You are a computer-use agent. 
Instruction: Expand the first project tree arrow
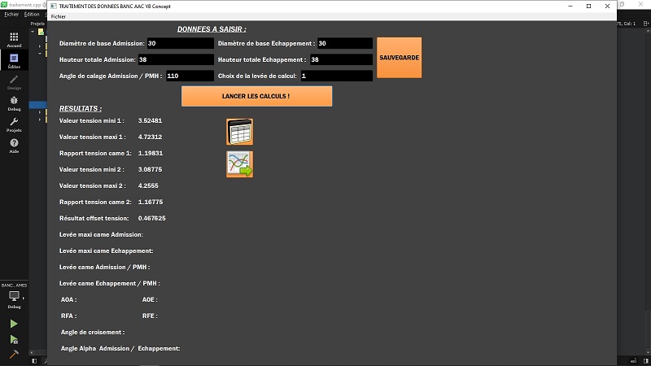(x=39, y=46)
